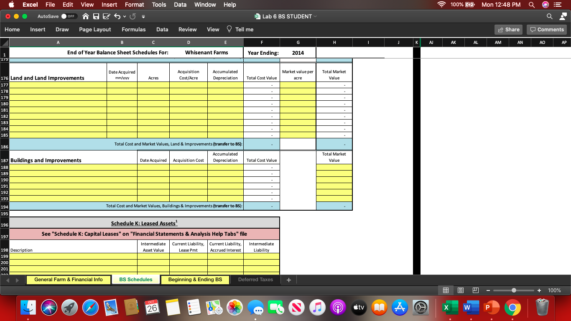Open the App Store from the Dock
571x321 pixels.
400,308
